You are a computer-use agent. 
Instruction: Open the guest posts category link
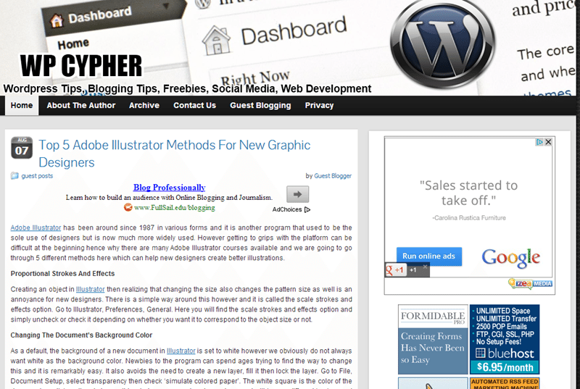click(37, 176)
